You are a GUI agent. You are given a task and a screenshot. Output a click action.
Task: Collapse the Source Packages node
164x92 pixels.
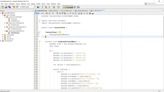tap(3, 15)
